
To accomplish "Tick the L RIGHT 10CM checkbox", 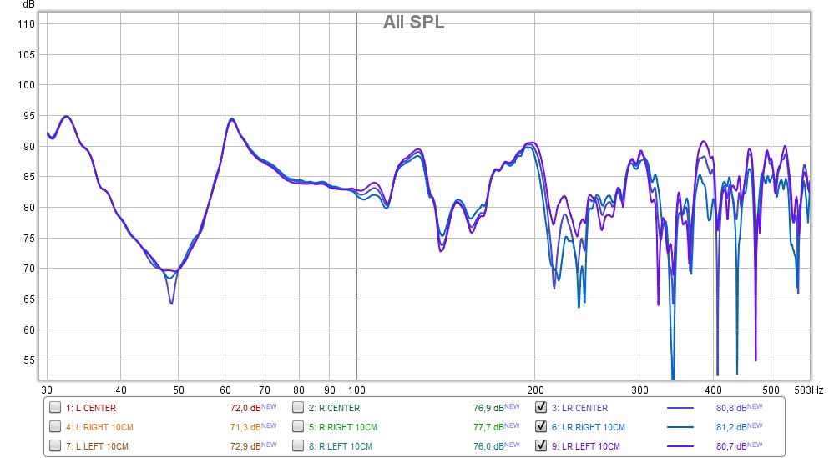I will click(55, 427).
